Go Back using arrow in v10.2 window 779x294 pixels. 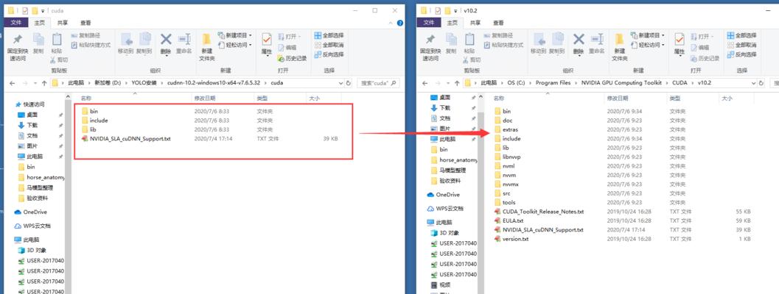point(425,83)
